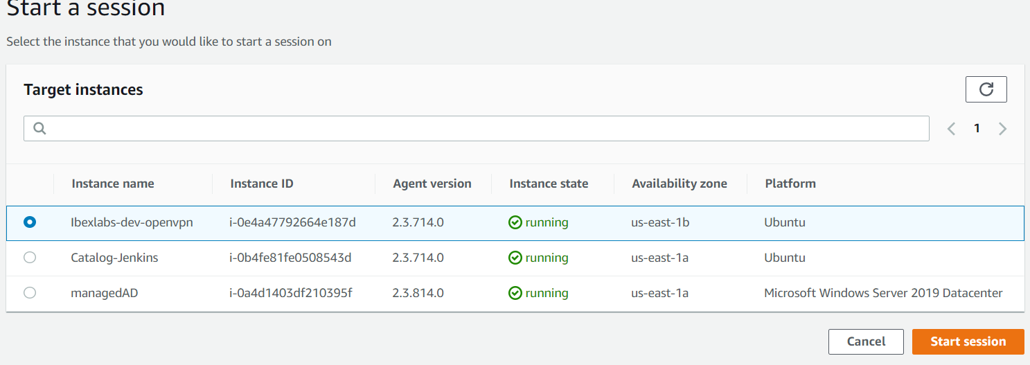The height and width of the screenshot is (365, 1030).
Task: Go to previous page arrow
Action: point(952,128)
